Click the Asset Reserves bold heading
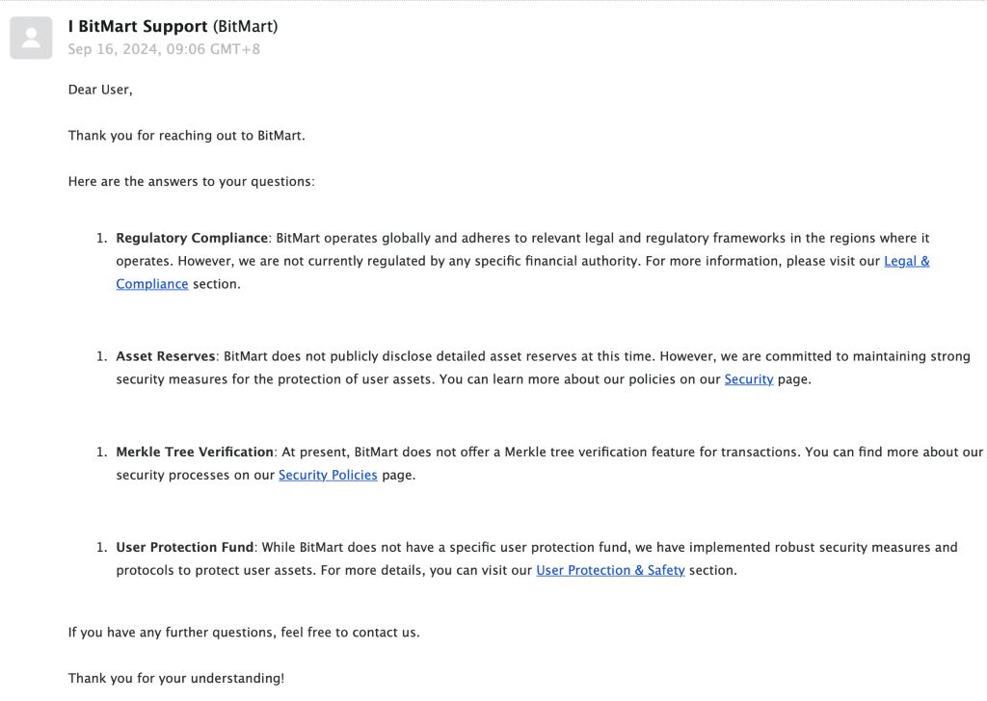Screen dimensions: 987x701 pos(166,356)
